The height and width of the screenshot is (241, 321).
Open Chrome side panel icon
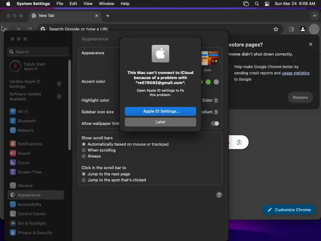(291, 29)
